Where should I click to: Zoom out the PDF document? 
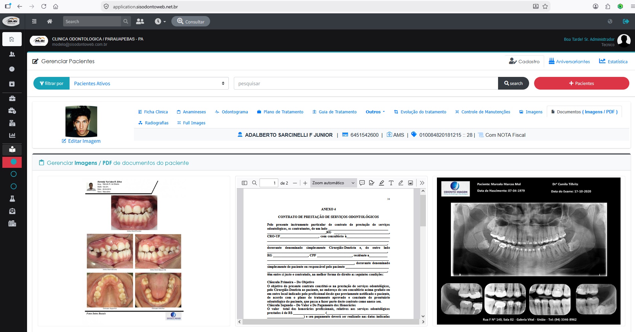point(295,183)
